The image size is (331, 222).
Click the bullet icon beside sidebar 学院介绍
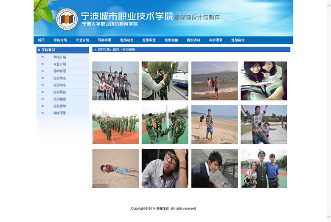pyautogui.click(x=42, y=57)
